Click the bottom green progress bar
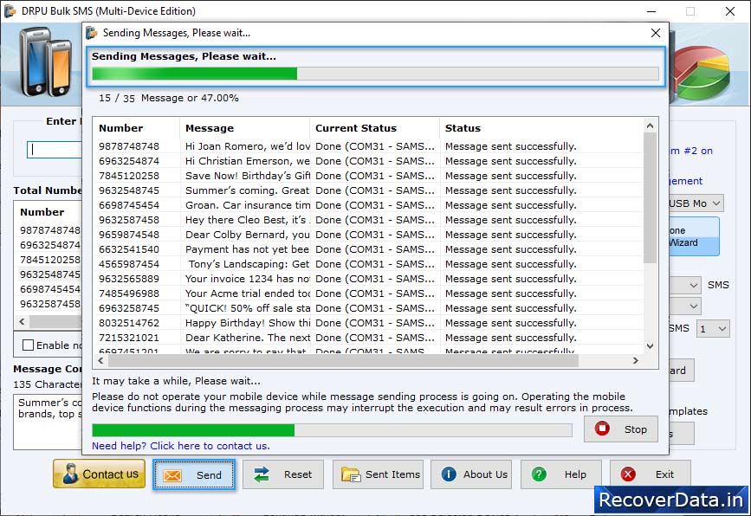The image size is (751, 516). [x=332, y=430]
